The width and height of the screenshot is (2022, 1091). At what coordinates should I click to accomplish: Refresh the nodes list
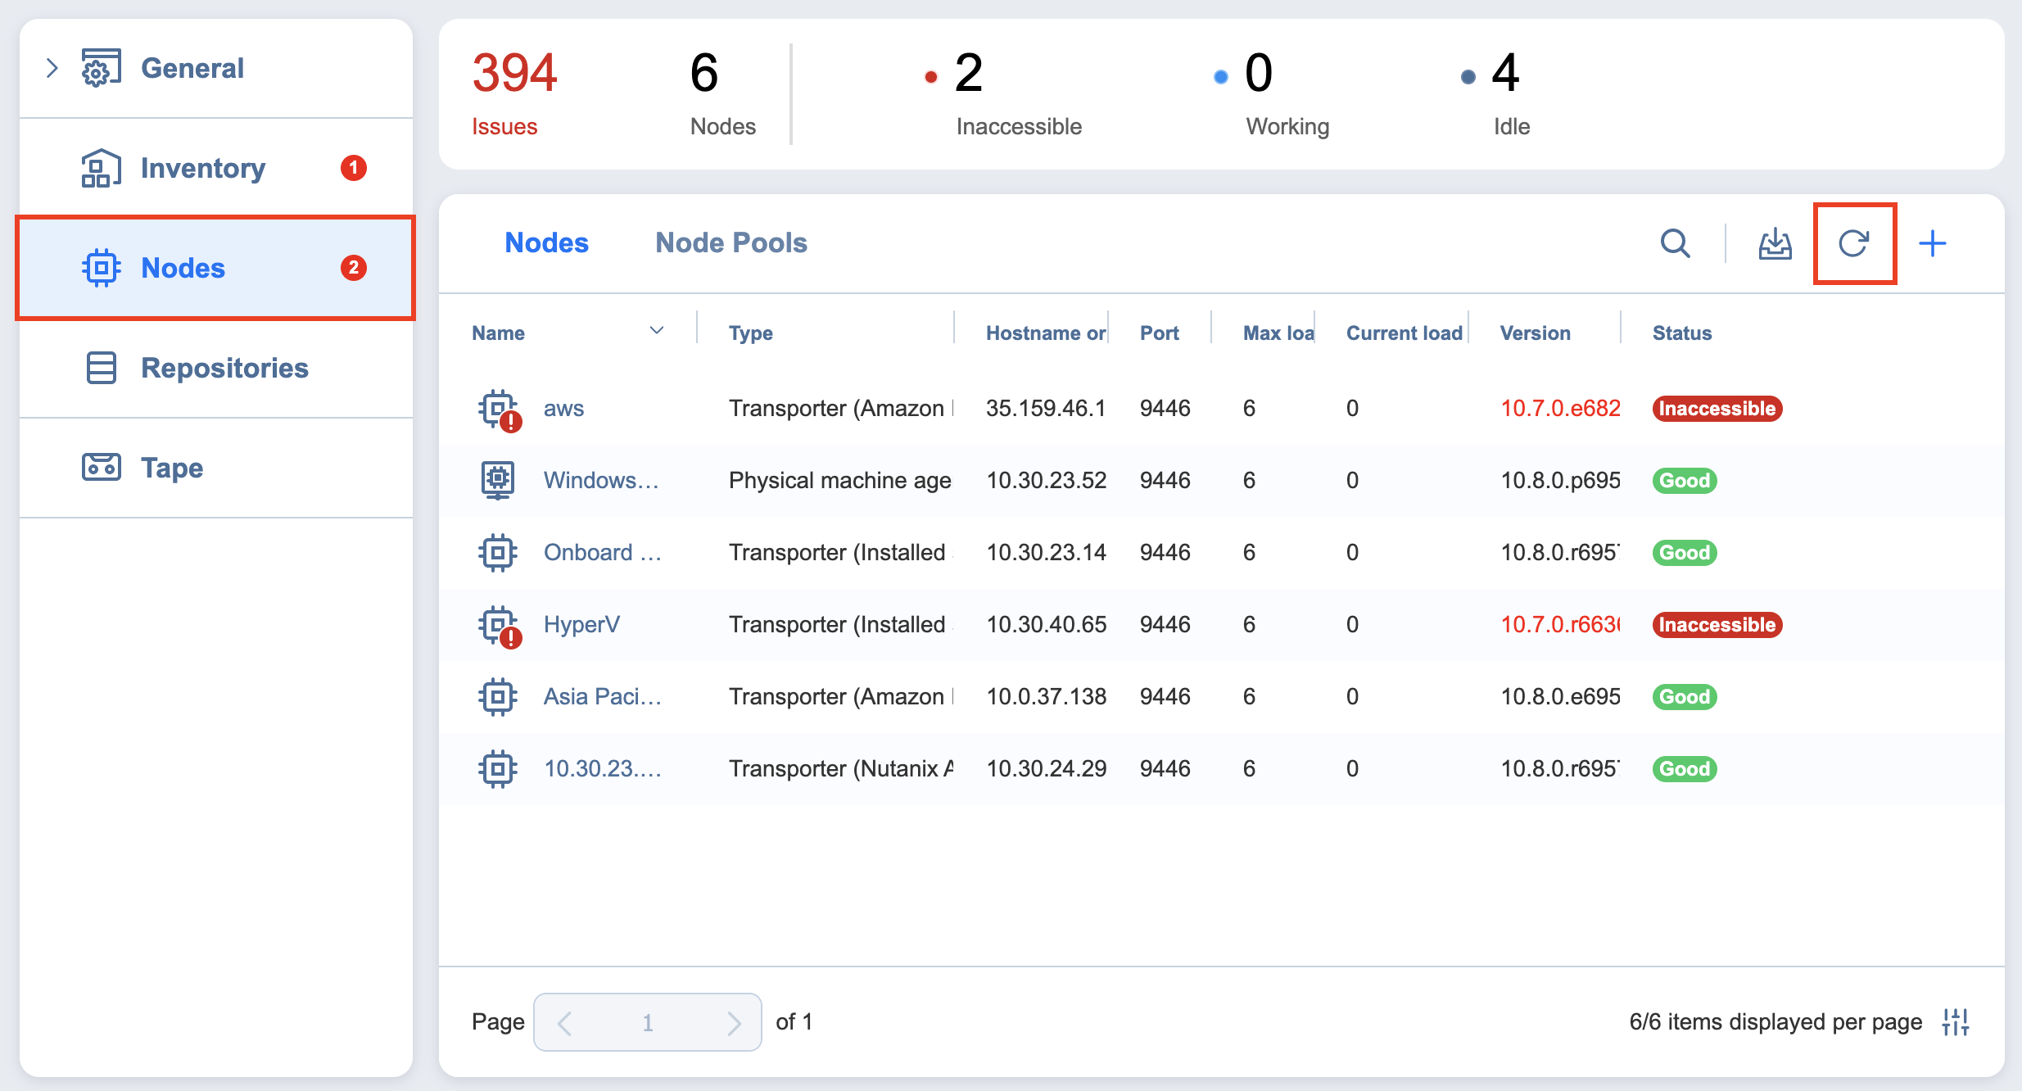pos(1854,243)
